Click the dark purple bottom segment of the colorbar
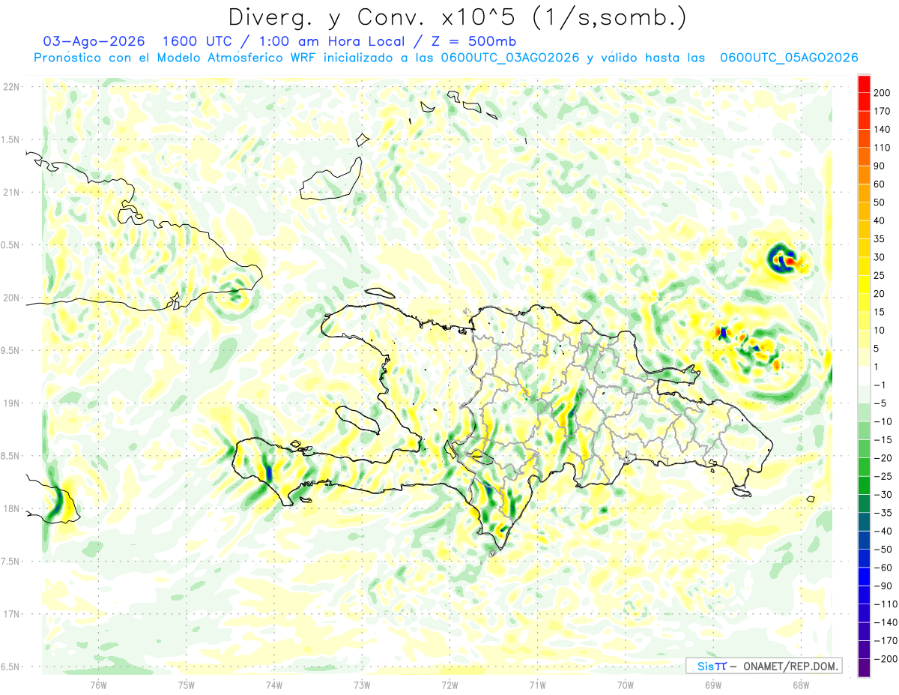899x695 pixels. pyautogui.click(x=864, y=668)
